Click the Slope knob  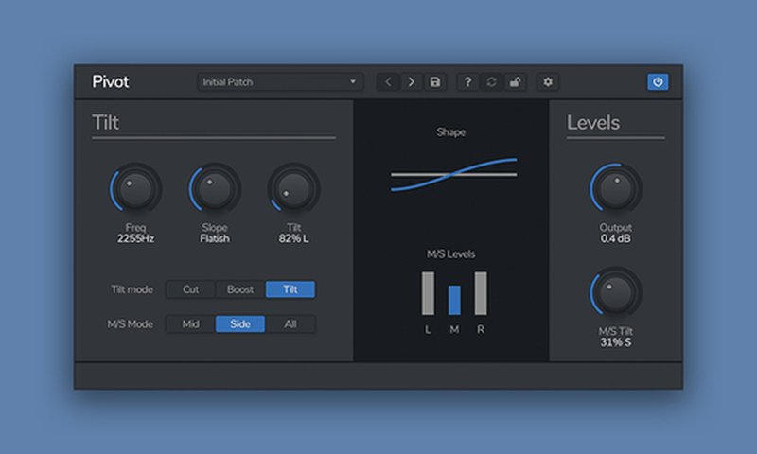coord(215,190)
